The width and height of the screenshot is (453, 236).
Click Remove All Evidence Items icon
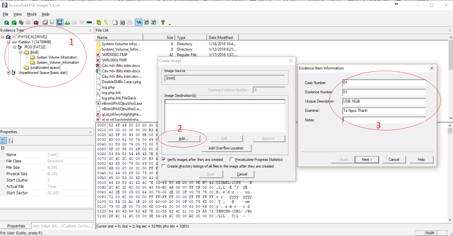pyautogui.click(x=36, y=23)
